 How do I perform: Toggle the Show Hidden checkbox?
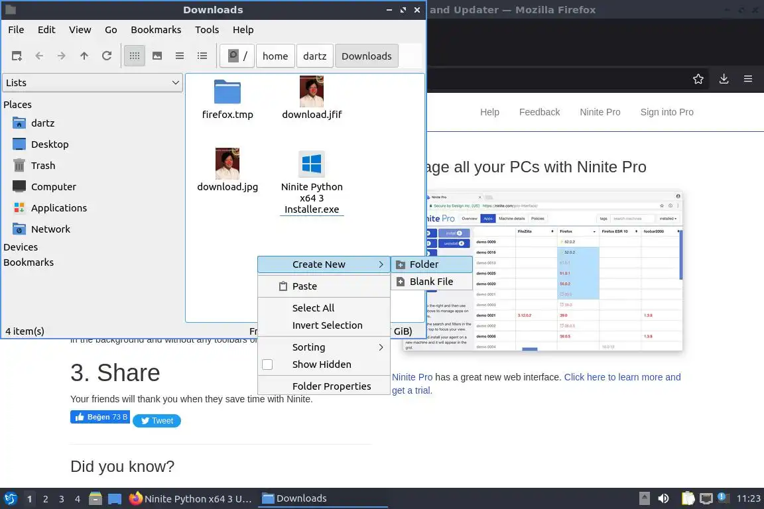point(267,365)
